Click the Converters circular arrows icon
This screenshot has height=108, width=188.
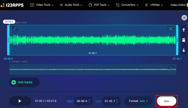(118, 5)
